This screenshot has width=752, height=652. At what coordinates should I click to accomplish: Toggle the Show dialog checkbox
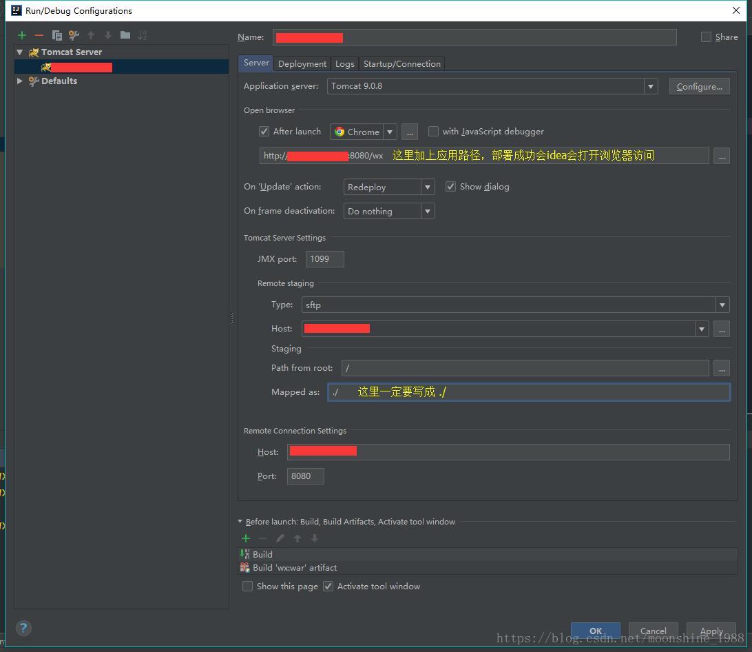coord(450,186)
